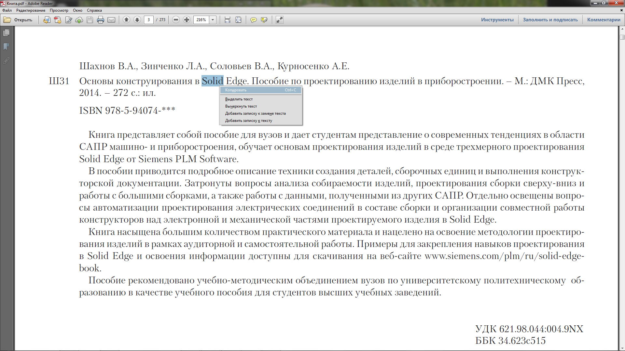Choose Выделить текст in the context menu
Image resolution: width=625 pixels, height=351 pixels.
[261, 99]
